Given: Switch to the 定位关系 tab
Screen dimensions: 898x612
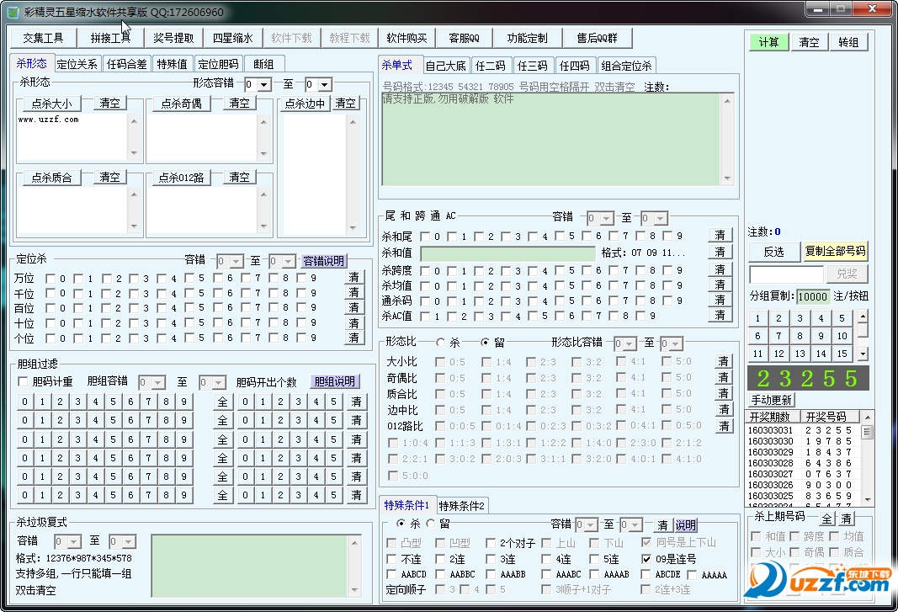Looking at the screenshot, I should pos(77,64).
